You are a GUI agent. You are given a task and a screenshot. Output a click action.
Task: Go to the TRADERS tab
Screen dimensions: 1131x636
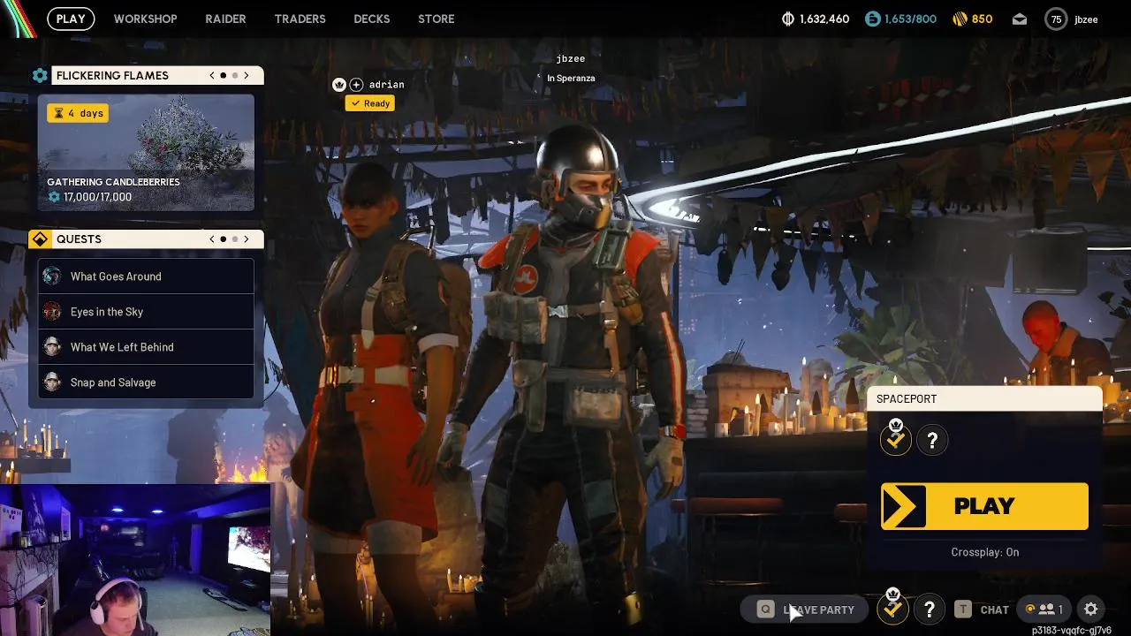click(x=300, y=19)
